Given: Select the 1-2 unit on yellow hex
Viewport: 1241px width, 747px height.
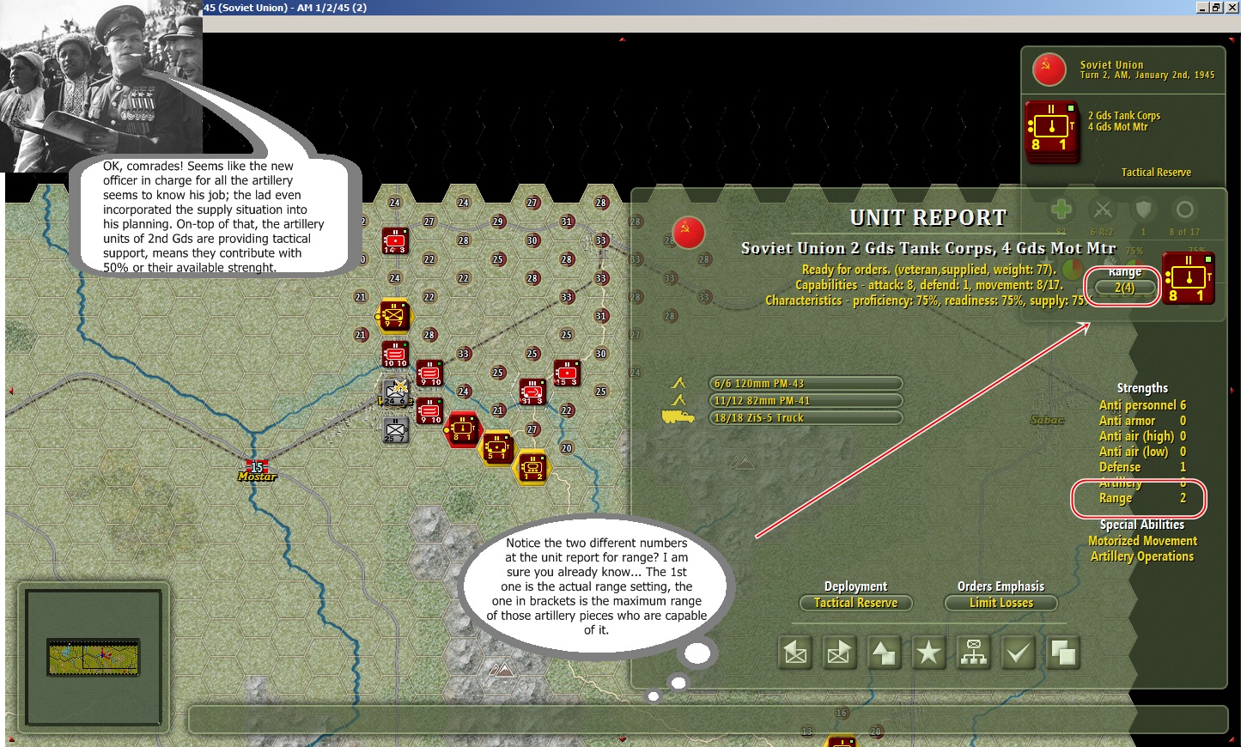Looking at the screenshot, I should point(532,468).
